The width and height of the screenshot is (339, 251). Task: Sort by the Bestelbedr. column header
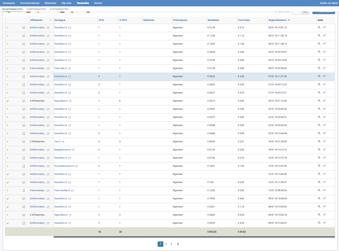[213, 20]
